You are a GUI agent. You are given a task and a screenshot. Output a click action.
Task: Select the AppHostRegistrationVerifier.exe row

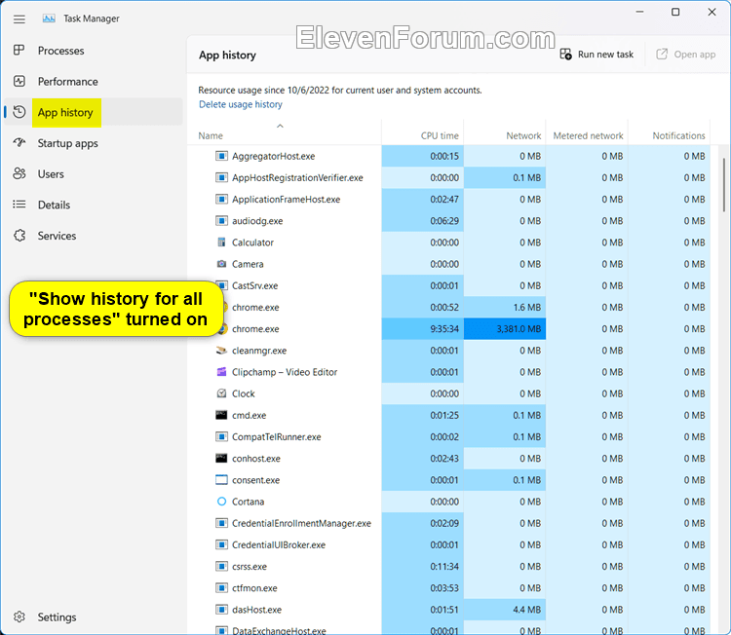pos(449,177)
